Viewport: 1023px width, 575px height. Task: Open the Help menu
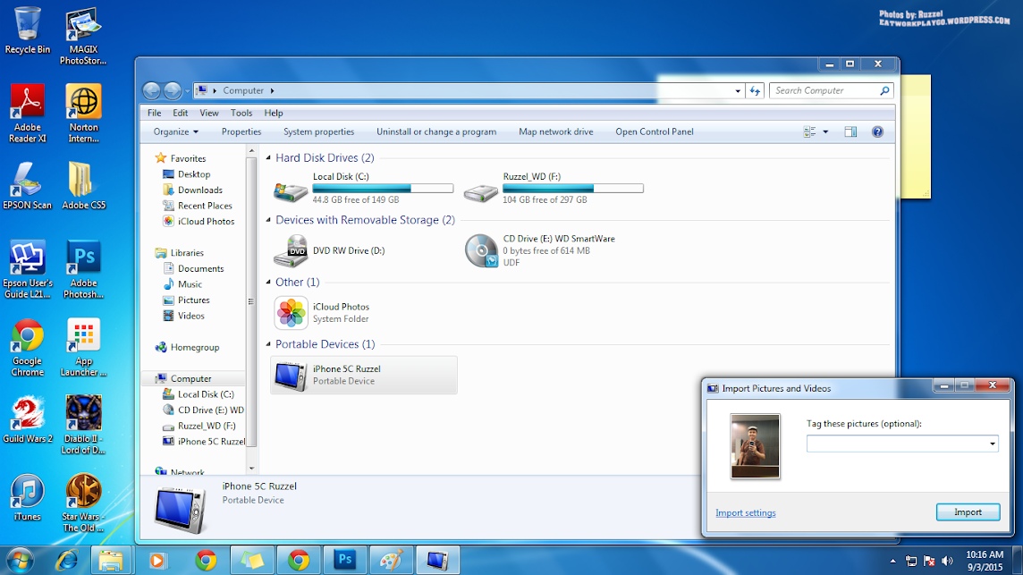click(274, 113)
